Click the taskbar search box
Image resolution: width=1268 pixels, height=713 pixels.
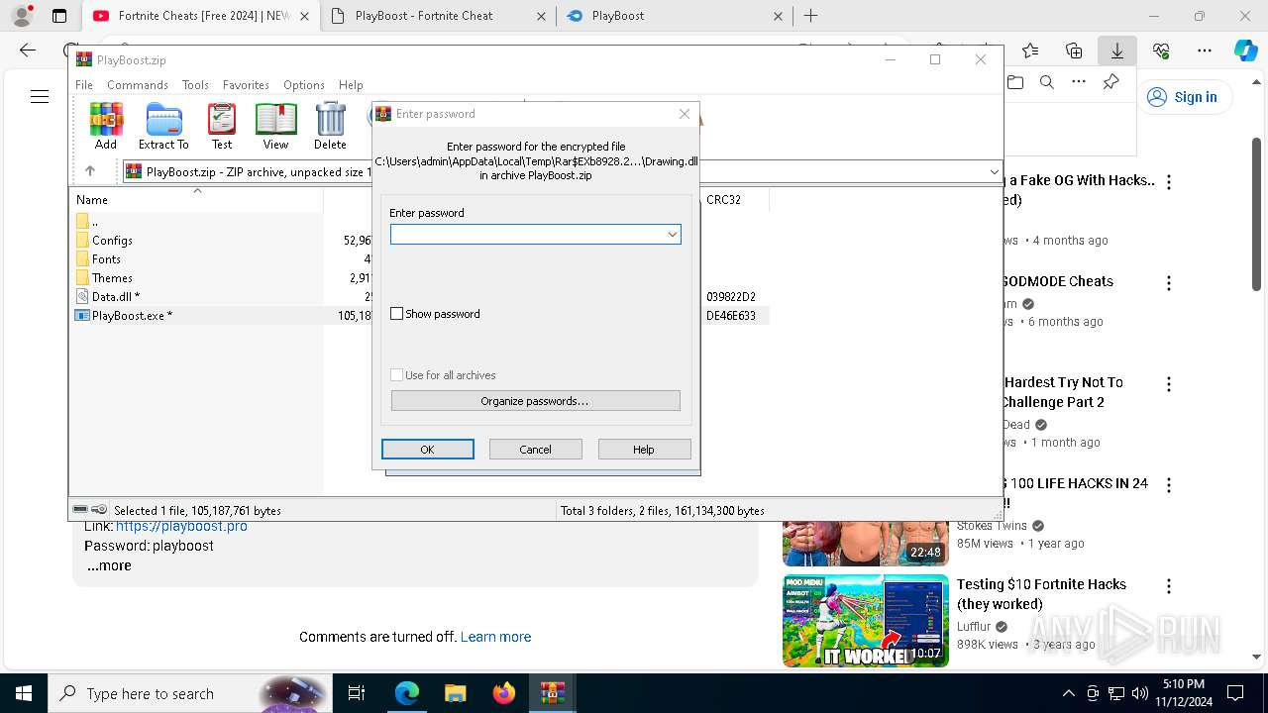point(190,693)
